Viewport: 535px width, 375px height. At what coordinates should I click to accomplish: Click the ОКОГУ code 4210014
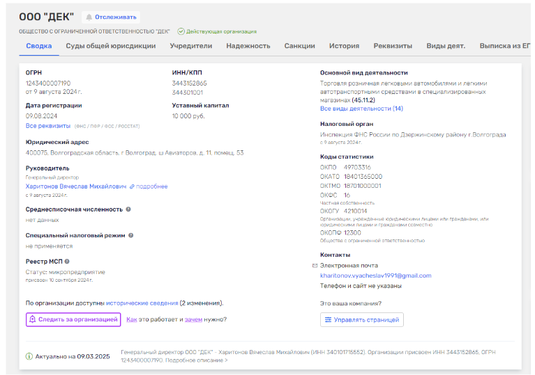(356, 211)
